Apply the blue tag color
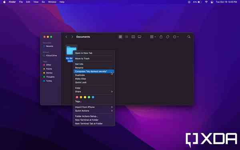Viewport: 240px width, 150px height. click(93, 97)
